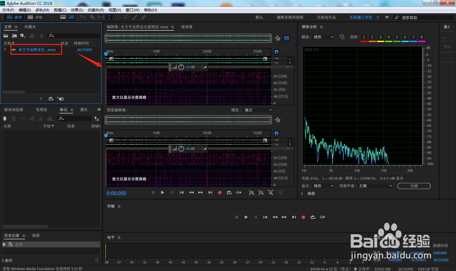Toggle the Spectral Pitch Display
The width and height of the screenshot is (456, 271).
point(72,17)
